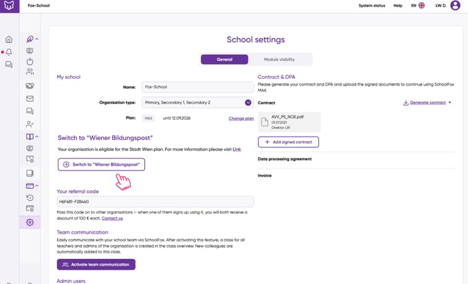The height and width of the screenshot is (284, 468).
Task: Click the AVV_PS_NOE.pdf document icon
Action: point(265,122)
